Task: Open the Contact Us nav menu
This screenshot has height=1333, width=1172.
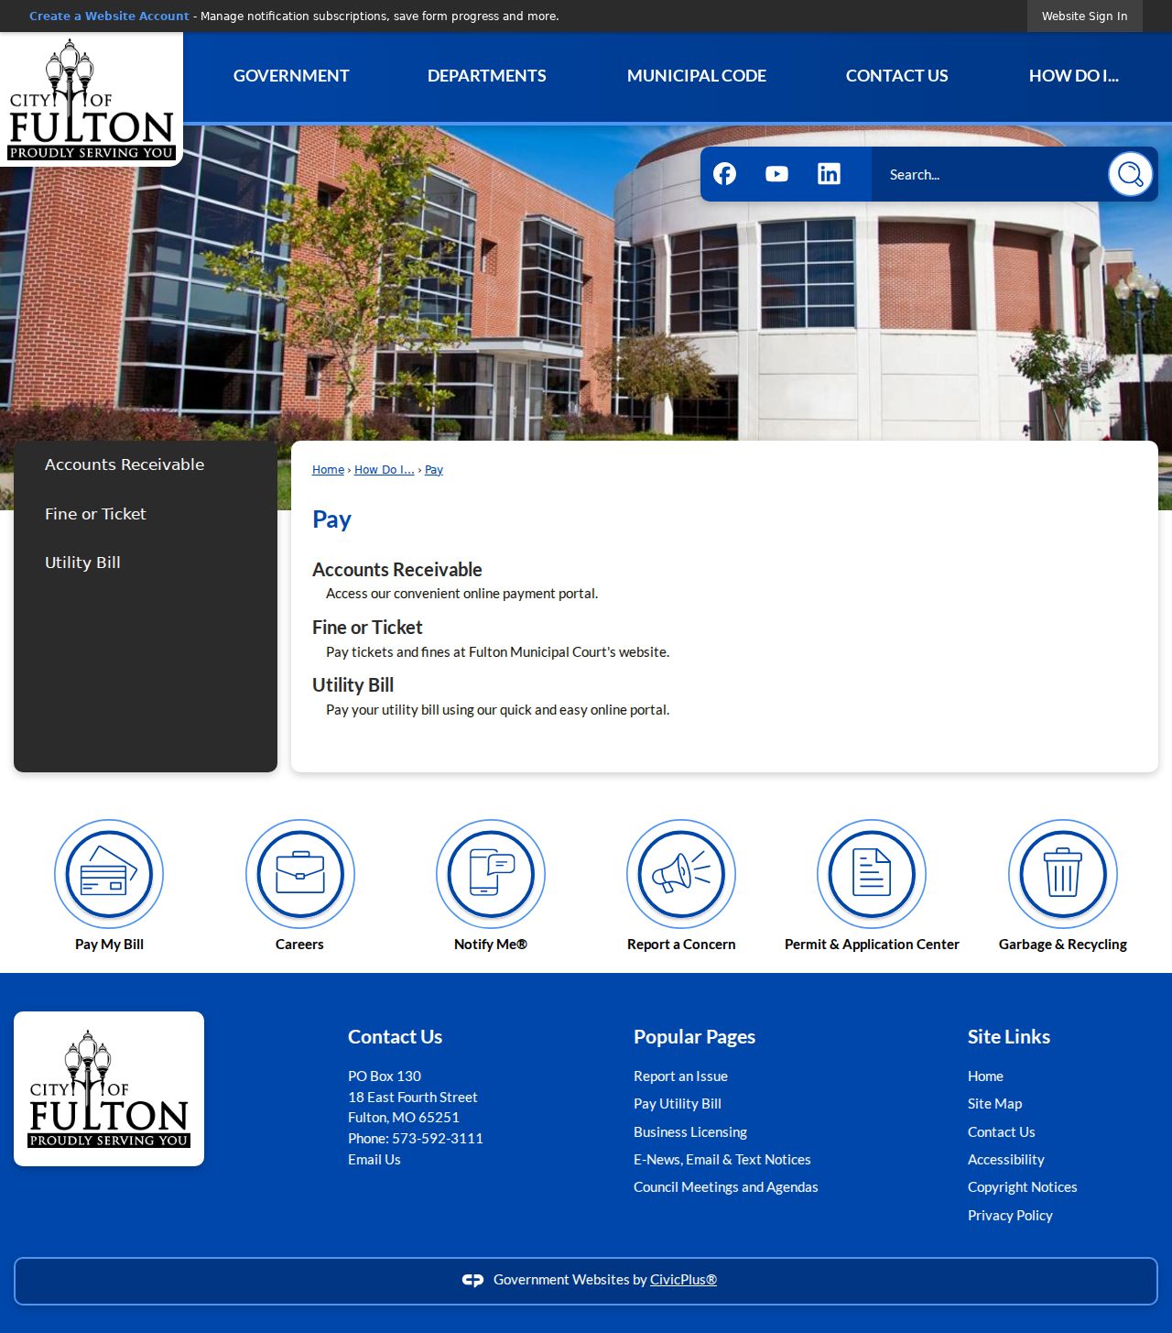Action: [897, 76]
